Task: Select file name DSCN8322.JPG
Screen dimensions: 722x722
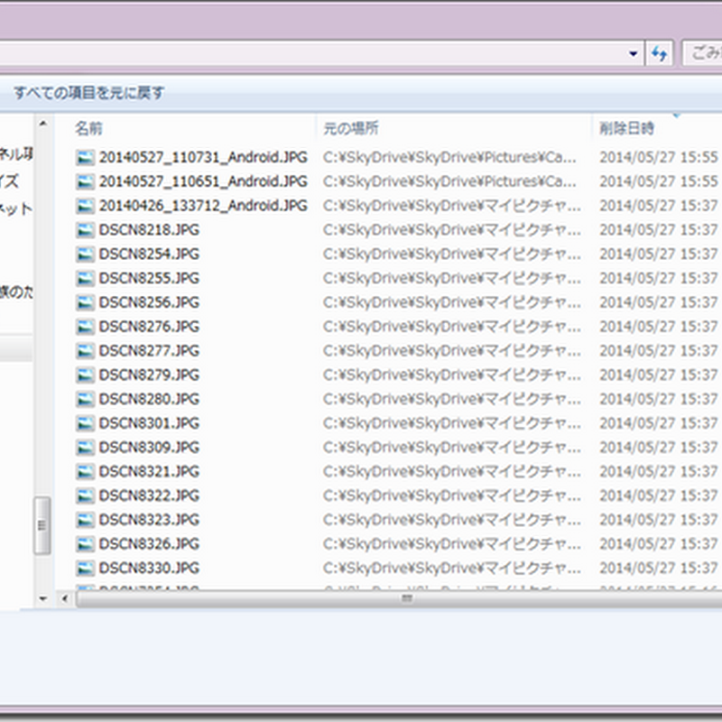Action: 149,495
